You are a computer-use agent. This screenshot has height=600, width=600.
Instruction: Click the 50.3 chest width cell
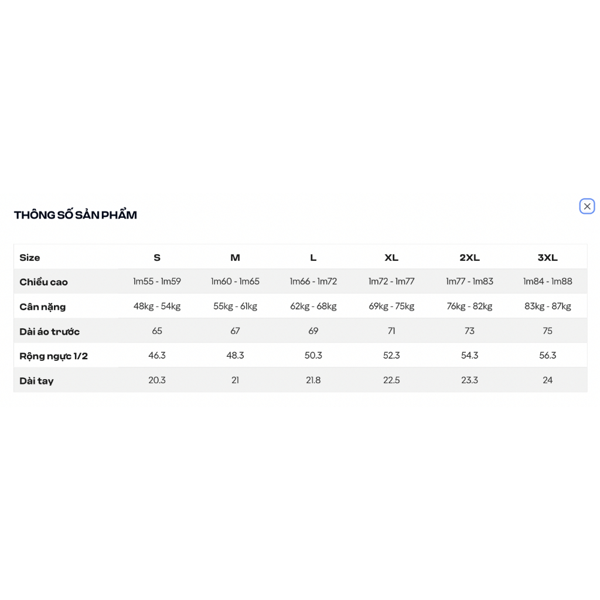pyautogui.click(x=313, y=356)
